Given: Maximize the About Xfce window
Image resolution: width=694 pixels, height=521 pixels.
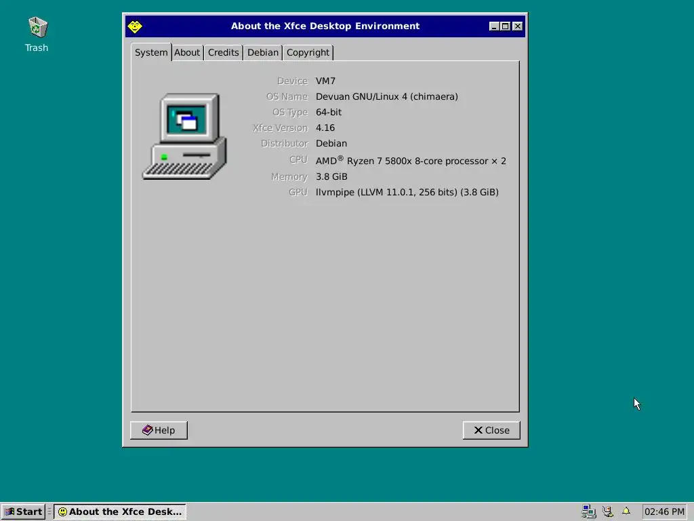Looking at the screenshot, I should (505, 26).
